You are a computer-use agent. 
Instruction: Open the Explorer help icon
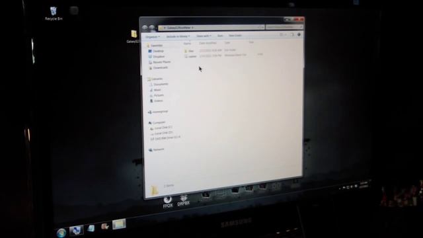point(299,34)
